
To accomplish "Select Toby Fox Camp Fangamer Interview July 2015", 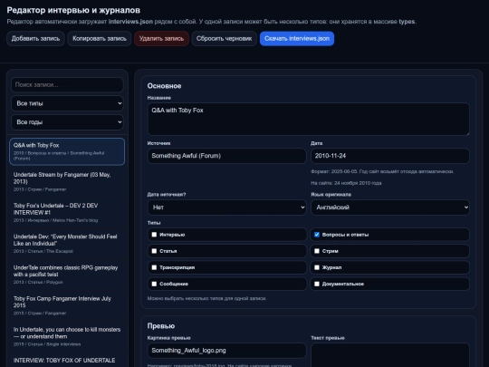I will [x=67, y=305].
